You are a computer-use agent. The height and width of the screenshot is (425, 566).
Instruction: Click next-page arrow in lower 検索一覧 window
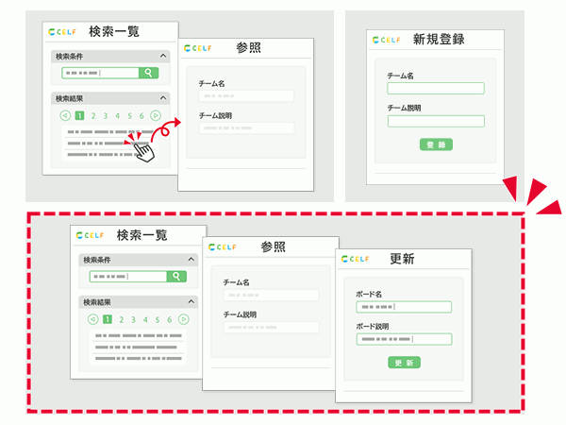(x=183, y=319)
